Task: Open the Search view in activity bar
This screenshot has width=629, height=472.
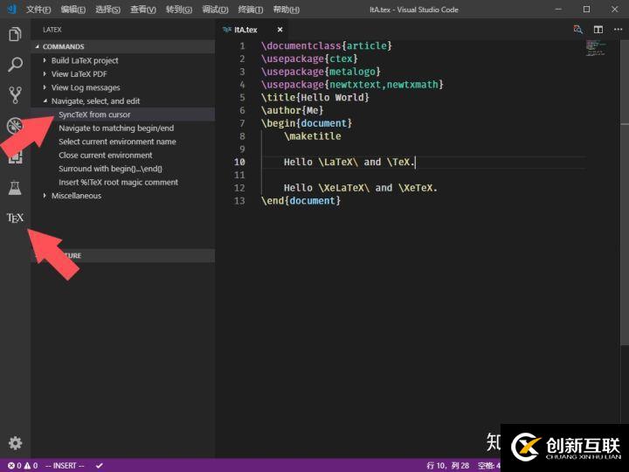Action: click(15, 65)
